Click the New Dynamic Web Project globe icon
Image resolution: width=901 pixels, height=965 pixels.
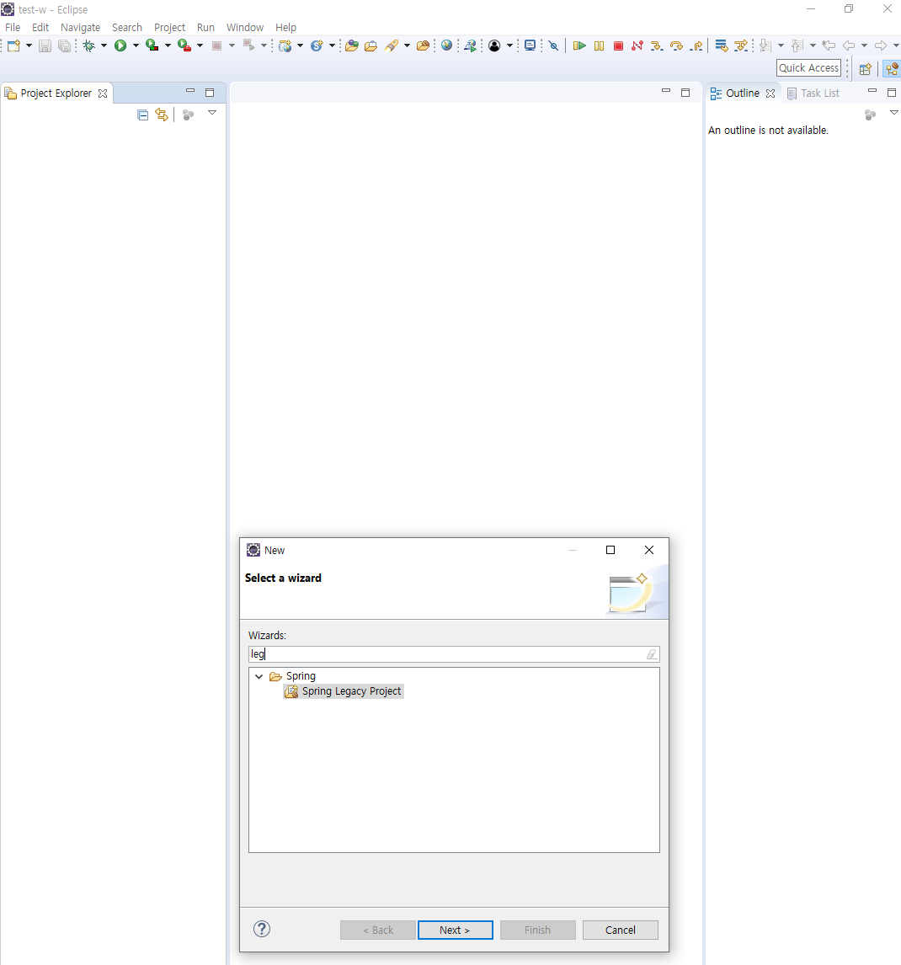[x=285, y=45]
